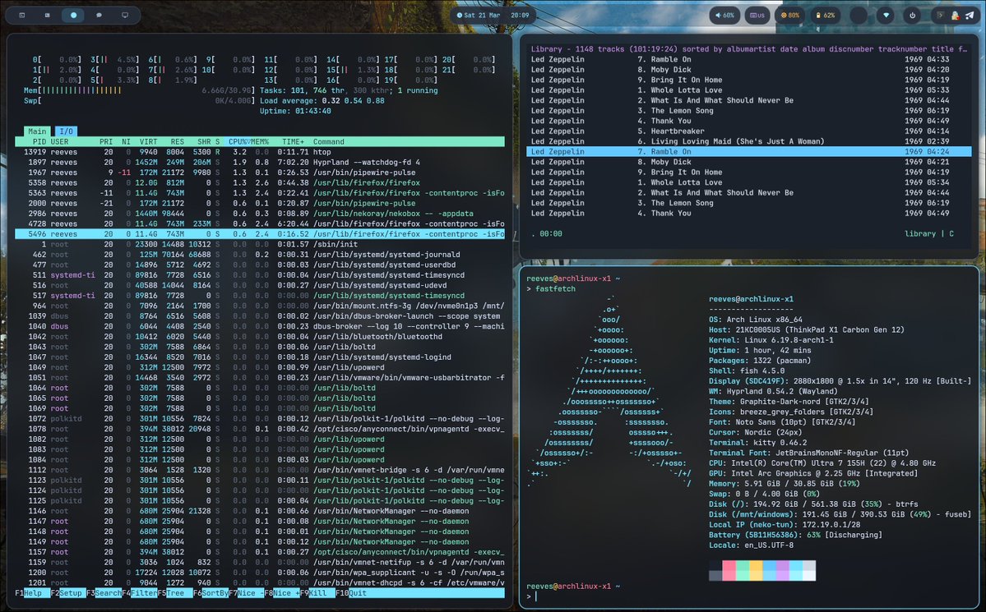Select pipewire-pulse process row PID 1967
The width and height of the screenshot is (986, 612).
click(x=260, y=173)
